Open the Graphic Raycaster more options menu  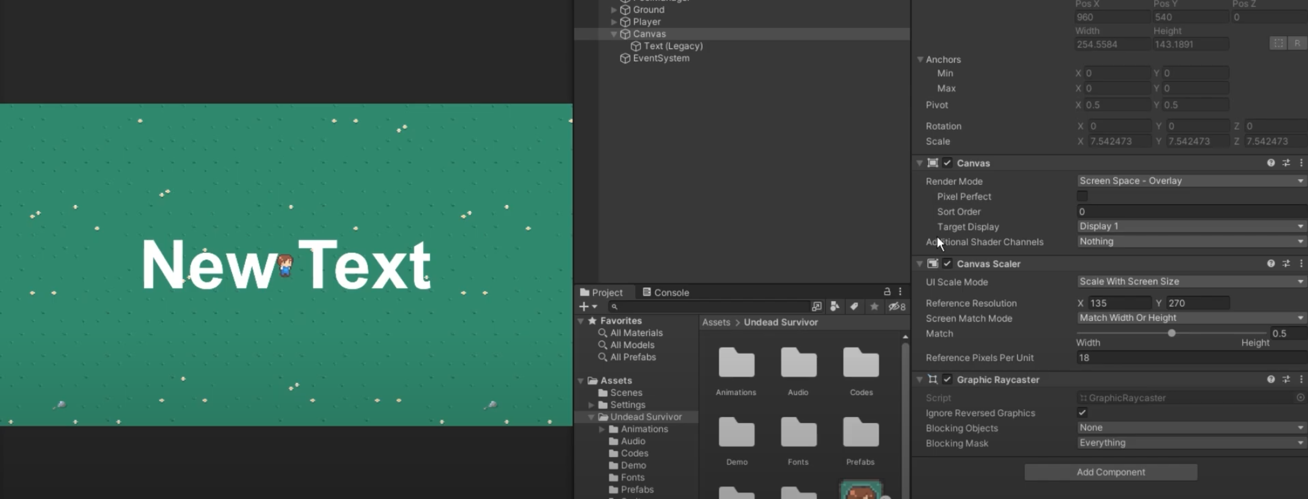click(1301, 379)
